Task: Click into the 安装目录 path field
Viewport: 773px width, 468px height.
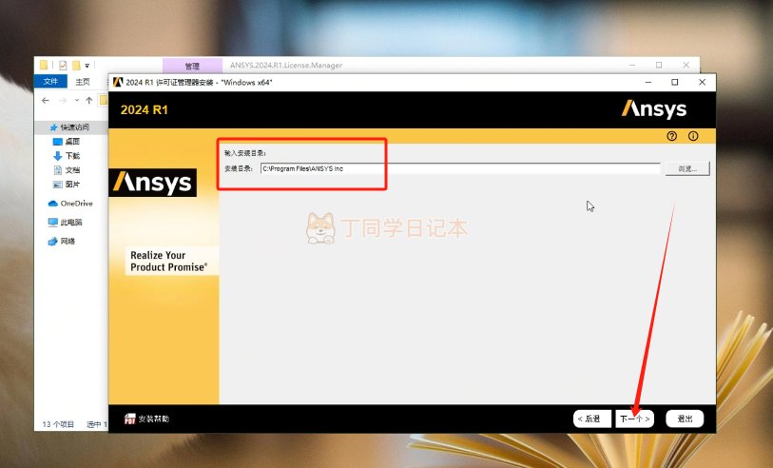Action: (460, 168)
